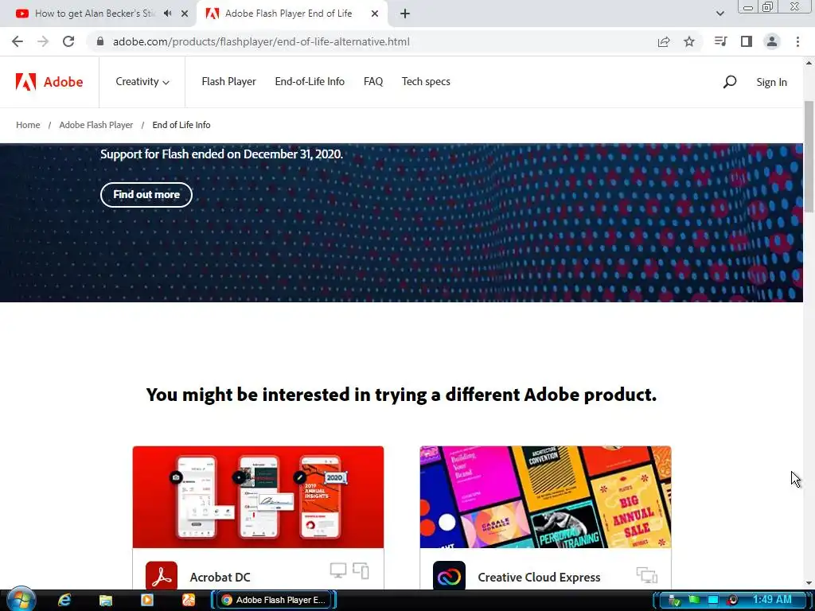Expand the Creativity dropdown
Image resolution: width=815 pixels, height=611 pixels.
tap(142, 82)
